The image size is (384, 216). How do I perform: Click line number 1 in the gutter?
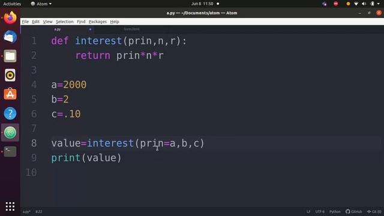pyautogui.click(x=34, y=41)
